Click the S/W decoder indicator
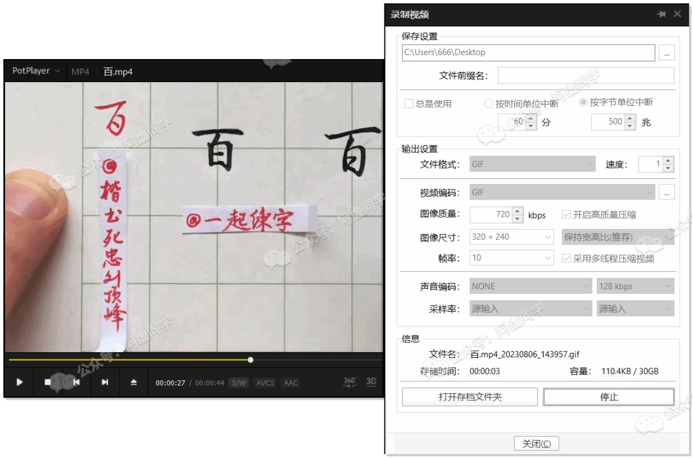This screenshot has width=693, height=458. click(239, 383)
